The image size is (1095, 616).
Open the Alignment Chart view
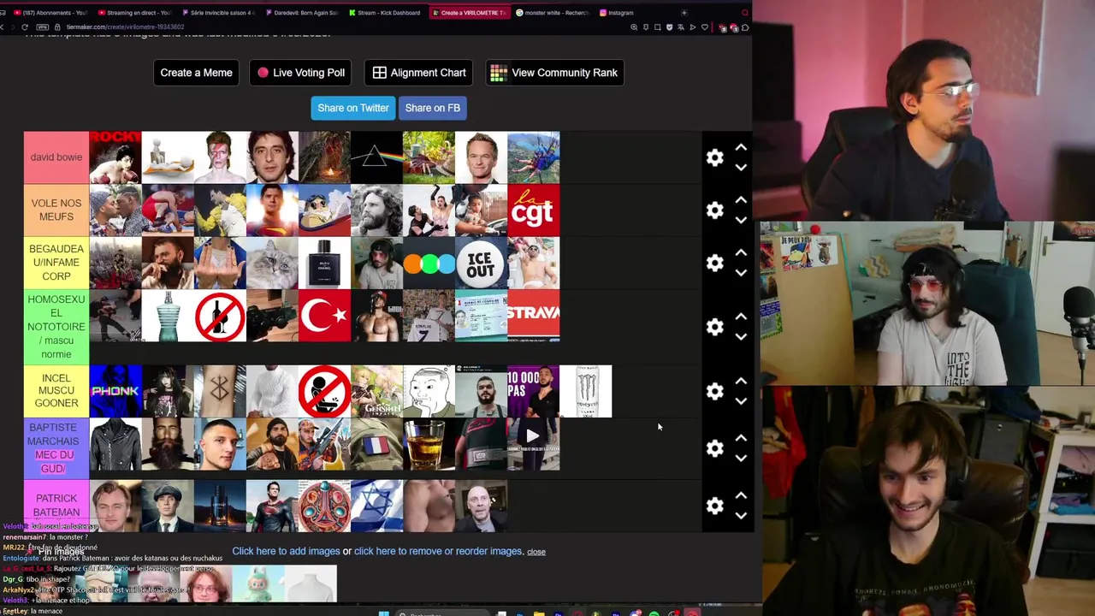[419, 73]
